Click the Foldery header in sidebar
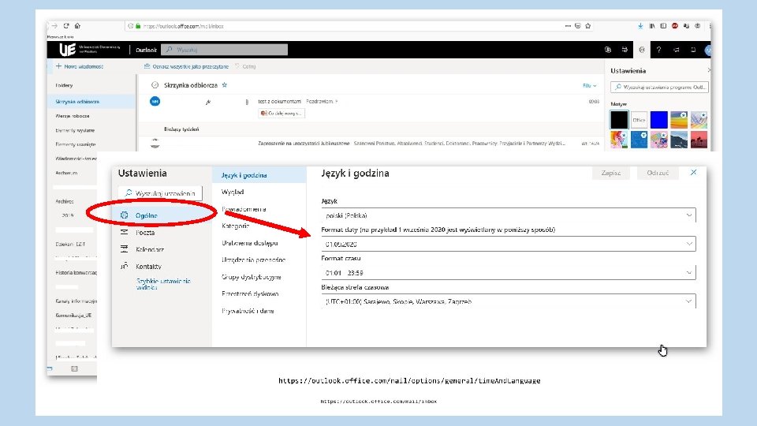Viewport: 757px width, 426px height. [64, 85]
